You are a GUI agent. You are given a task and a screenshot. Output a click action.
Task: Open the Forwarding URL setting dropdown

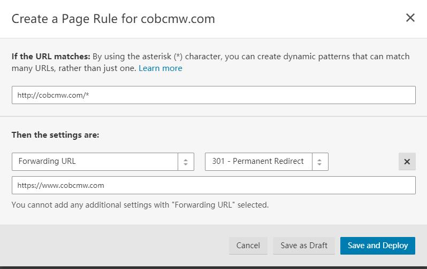[95, 162]
